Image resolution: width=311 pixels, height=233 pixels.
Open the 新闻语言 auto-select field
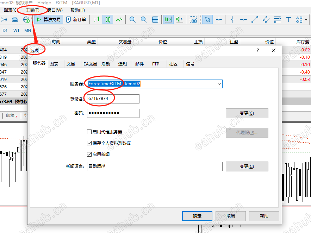click(x=155, y=166)
